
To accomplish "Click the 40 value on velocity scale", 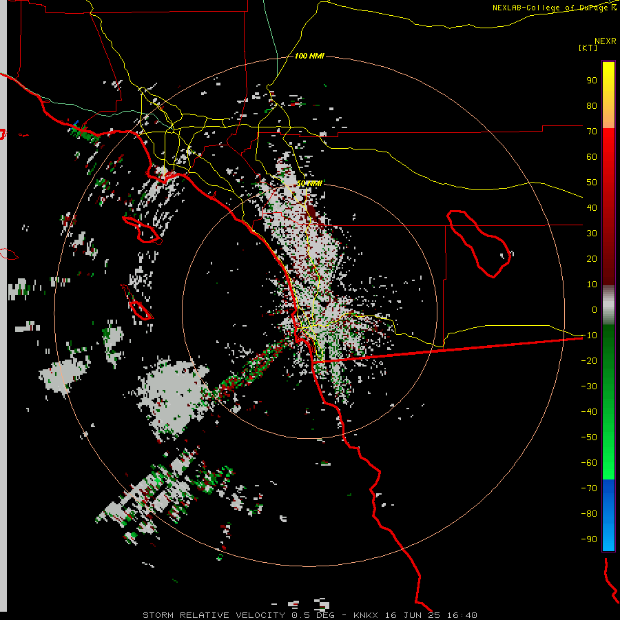I will click(x=592, y=207).
